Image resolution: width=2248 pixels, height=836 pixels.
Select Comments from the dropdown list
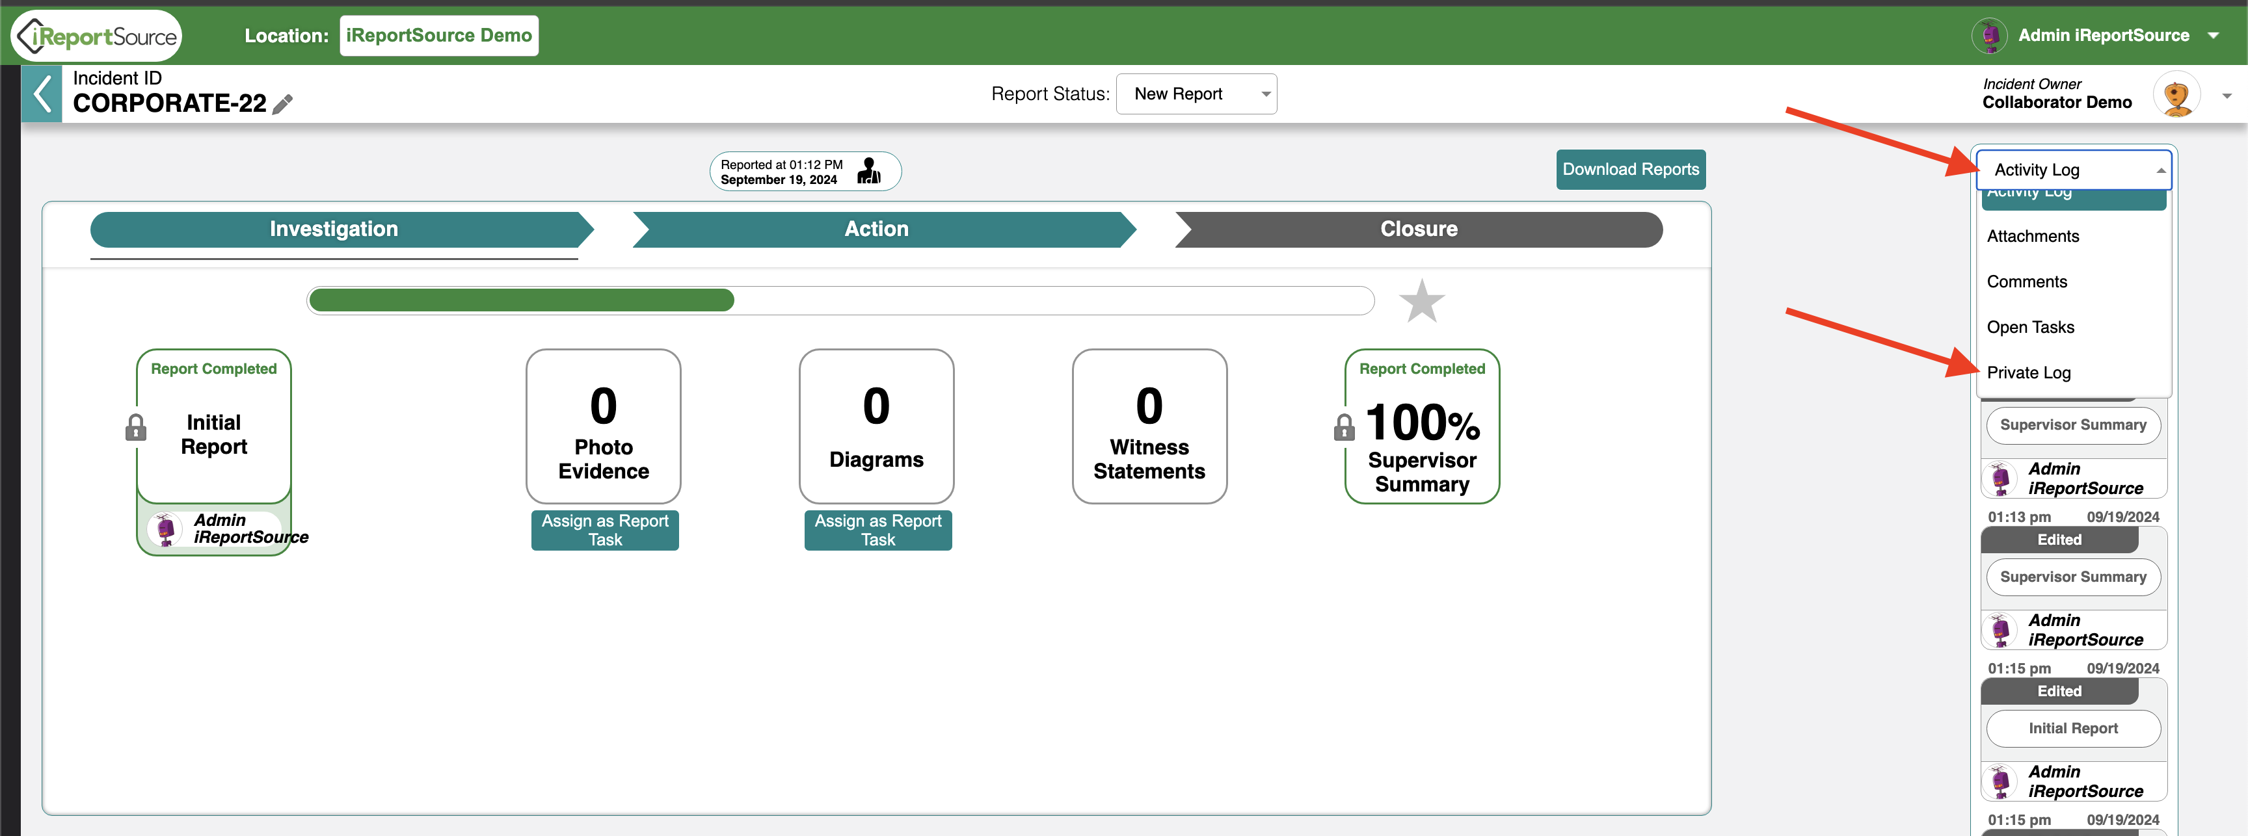[x=2074, y=281]
